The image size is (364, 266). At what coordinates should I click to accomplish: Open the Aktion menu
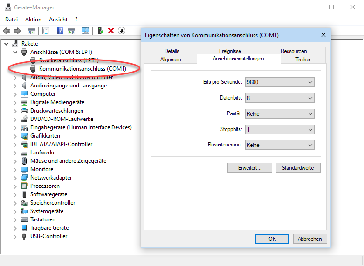[33, 20]
